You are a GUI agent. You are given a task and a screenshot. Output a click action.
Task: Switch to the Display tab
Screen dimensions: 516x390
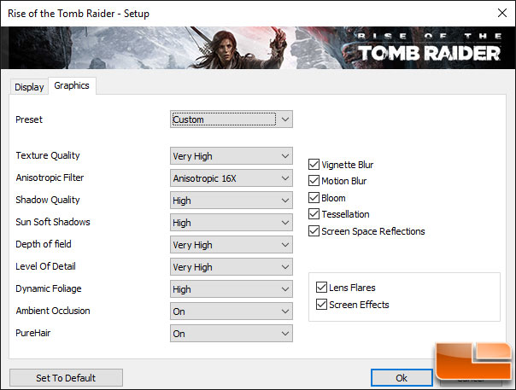[29, 87]
